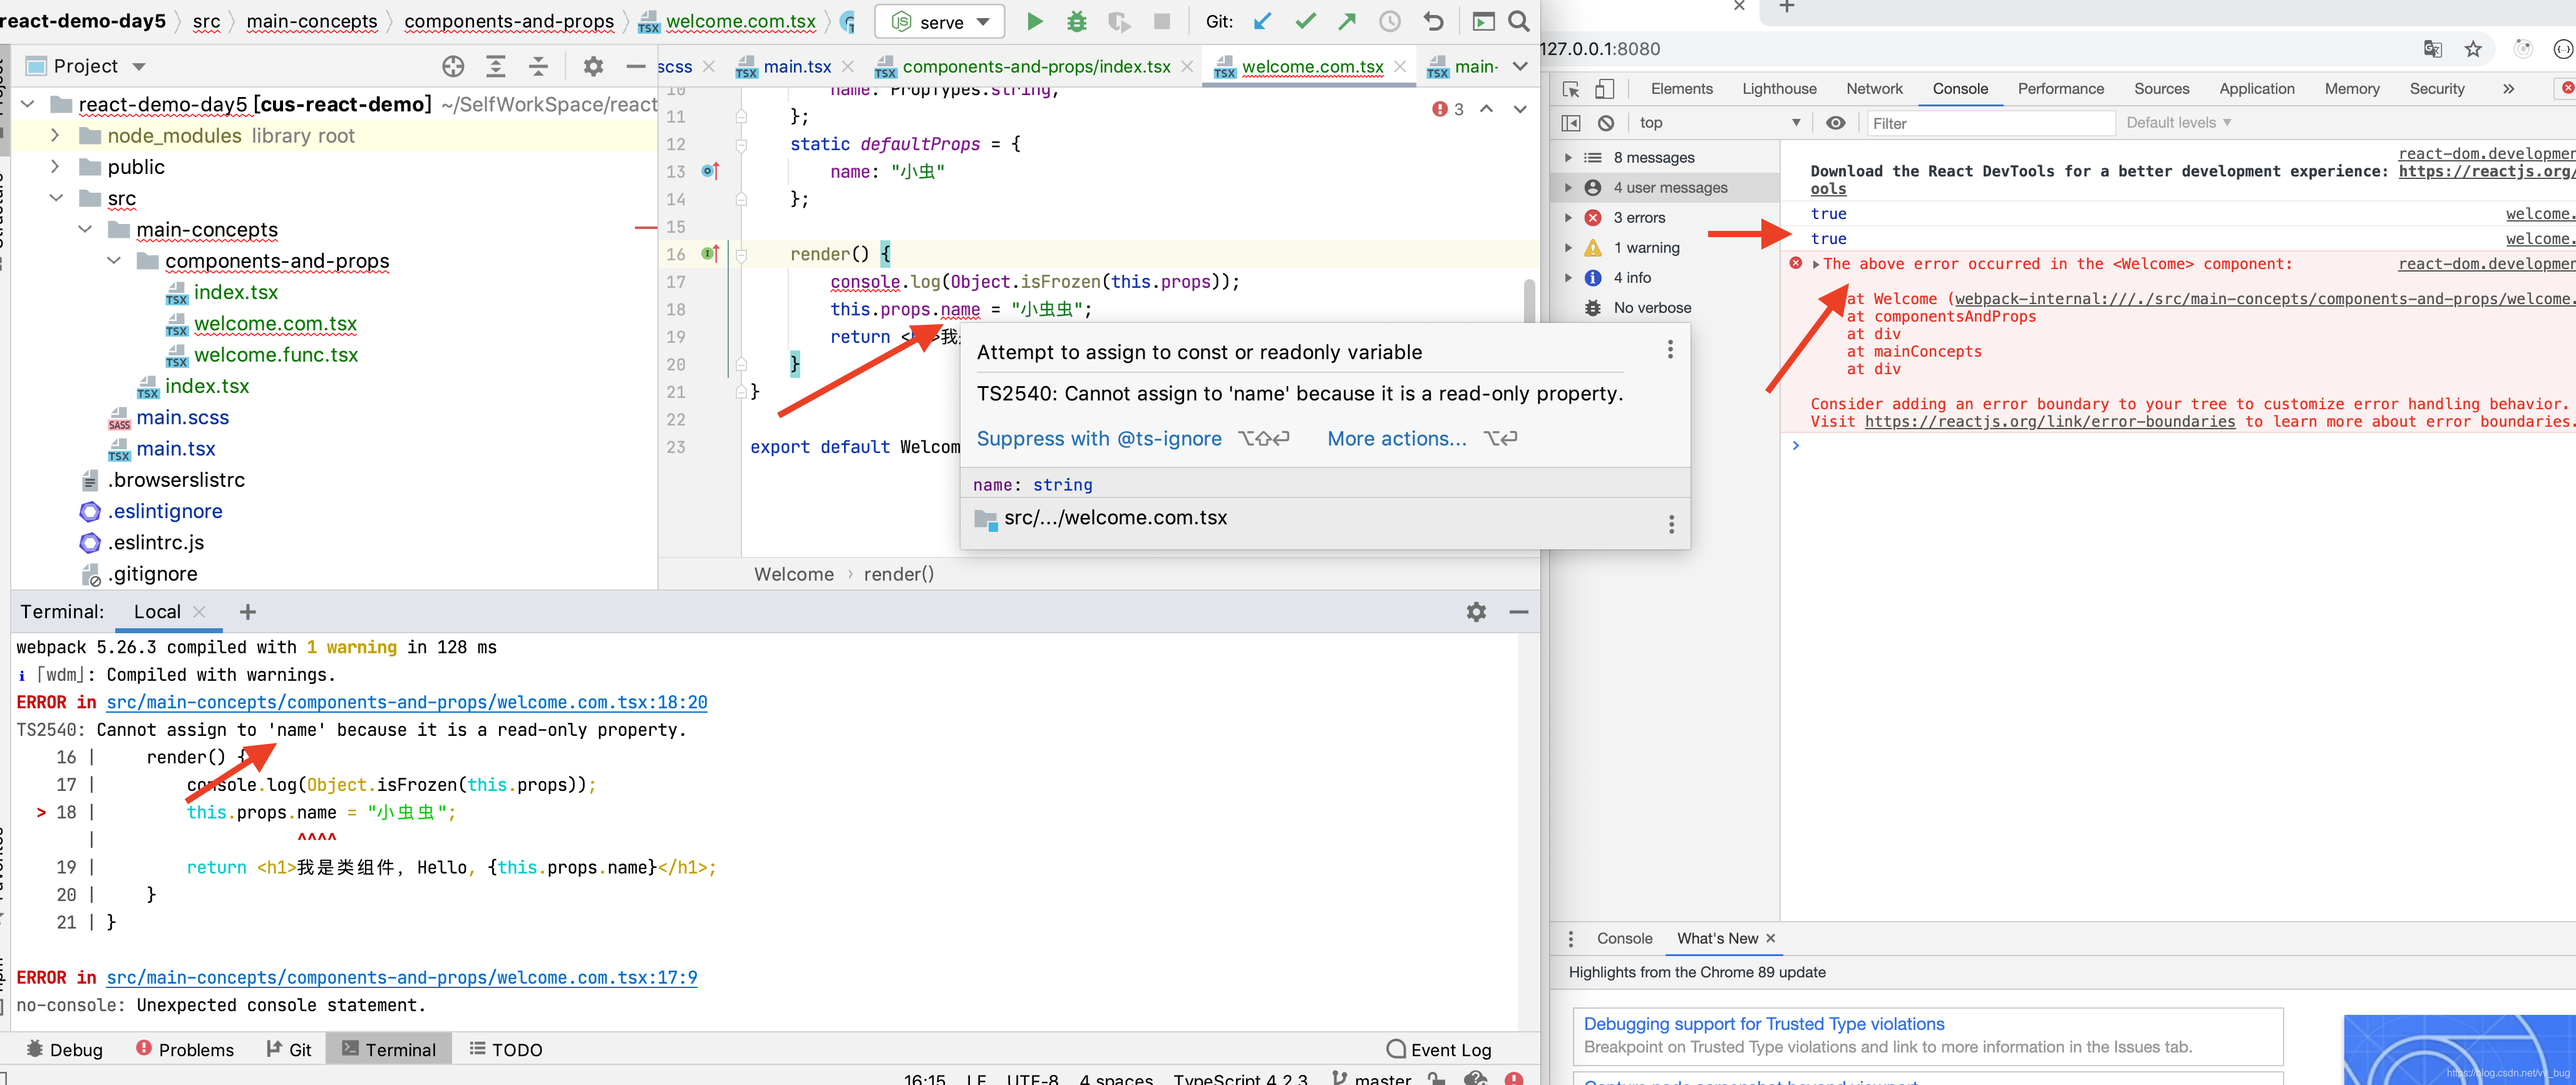Viewport: 2576px width, 1085px height.
Task: Open tooltip options three-dot menu
Action: point(1670,350)
